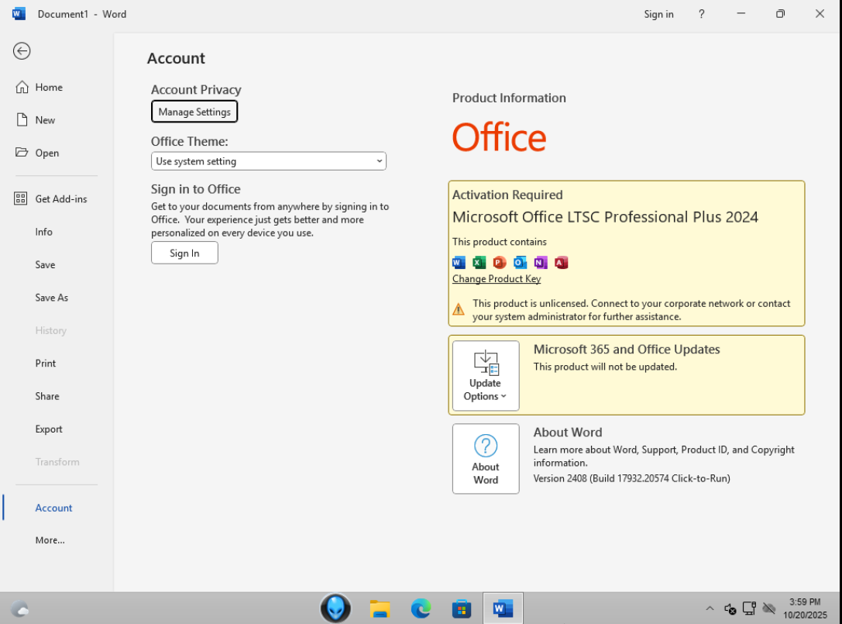Click the 'Product Information' heading

coord(509,98)
